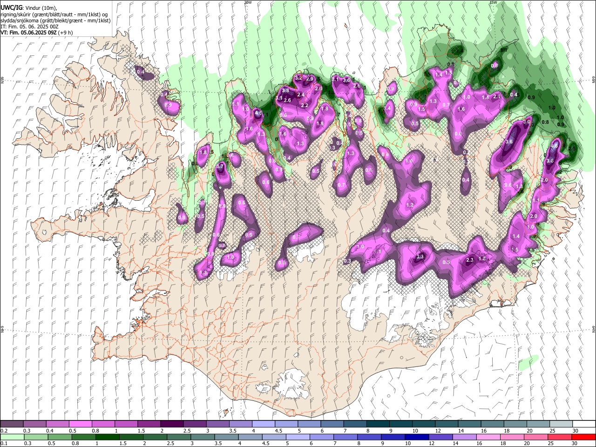Select bottom-row pale green swatch between 0.1 and 0.3
596x447 pixels.
click(x=12, y=437)
